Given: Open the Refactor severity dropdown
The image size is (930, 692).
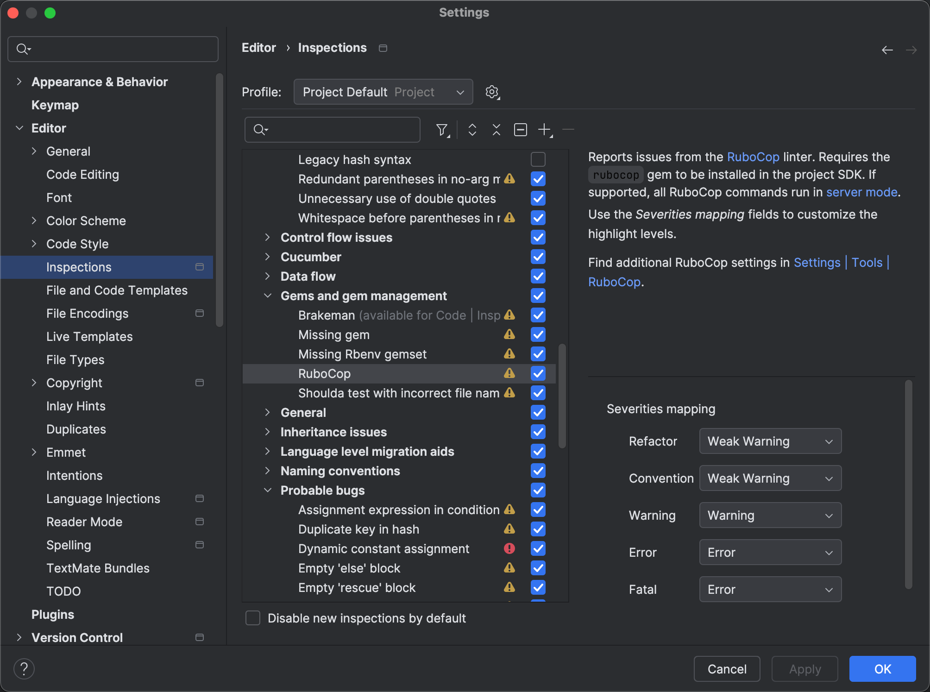Looking at the screenshot, I should coord(770,441).
